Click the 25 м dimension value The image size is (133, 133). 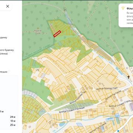(x=13, y=125)
